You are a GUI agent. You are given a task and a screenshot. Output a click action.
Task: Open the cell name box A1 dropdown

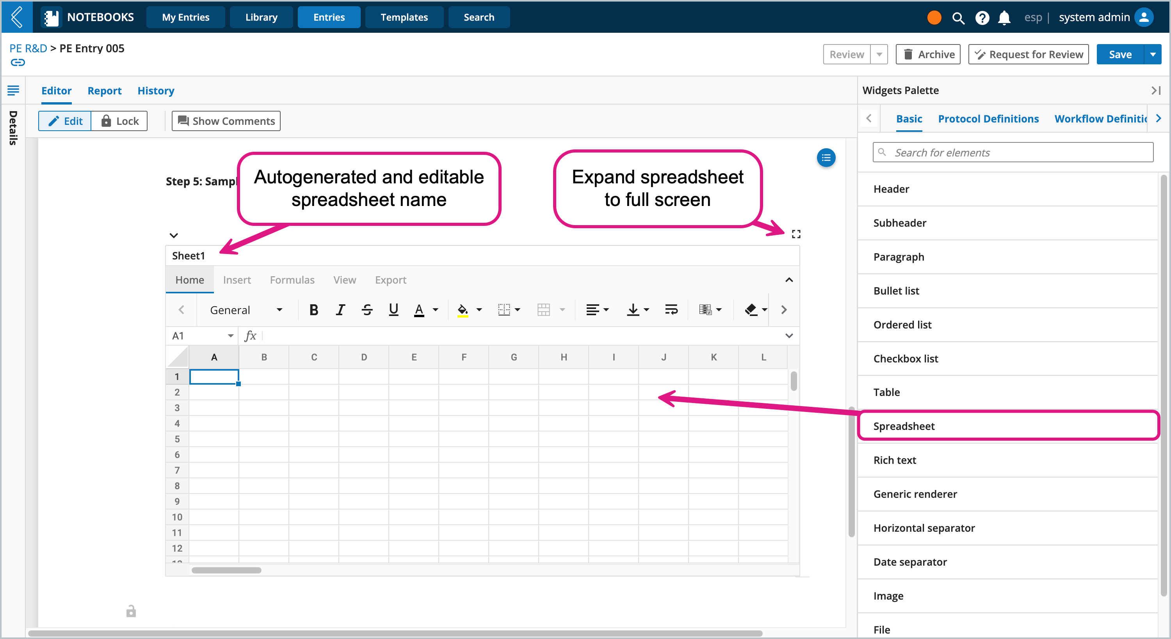(230, 336)
